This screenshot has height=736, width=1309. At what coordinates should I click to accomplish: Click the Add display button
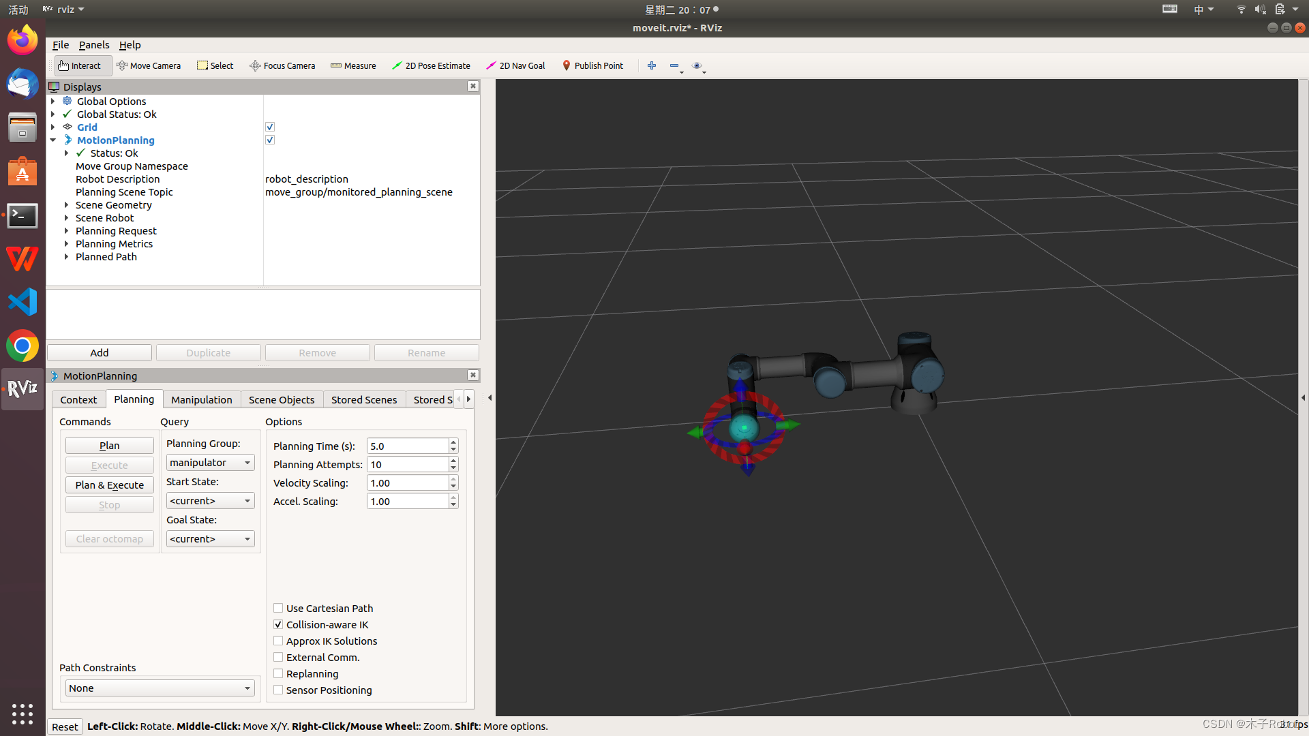click(100, 353)
